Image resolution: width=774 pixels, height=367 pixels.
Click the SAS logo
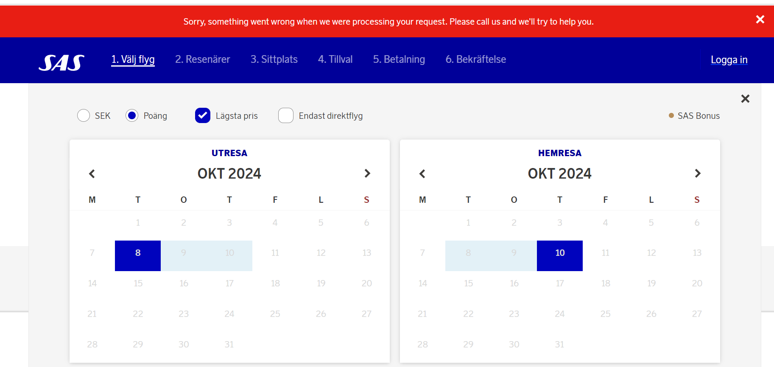point(61,63)
